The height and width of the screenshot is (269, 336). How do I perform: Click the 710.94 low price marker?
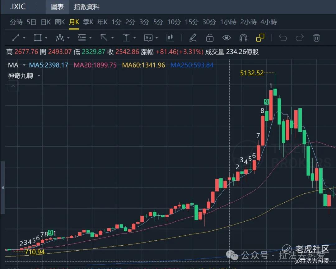pyautogui.click(x=35, y=252)
